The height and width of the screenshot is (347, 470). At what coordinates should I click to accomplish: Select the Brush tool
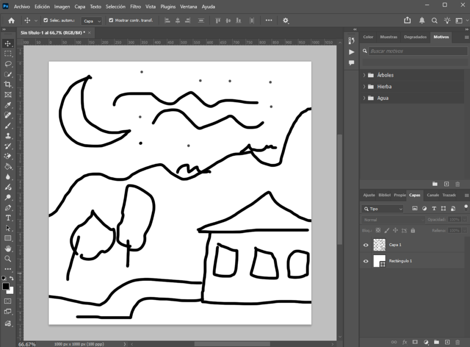pos(8,125)
